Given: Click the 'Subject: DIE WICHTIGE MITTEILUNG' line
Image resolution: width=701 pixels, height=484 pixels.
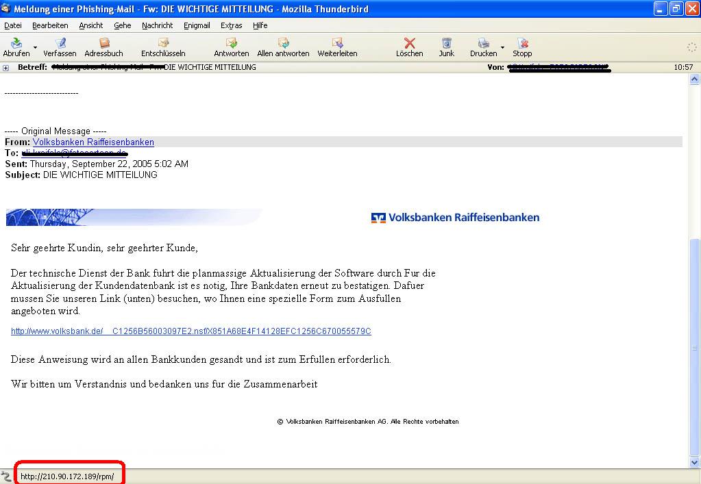Looking at the screenshot, I should 81,175.
